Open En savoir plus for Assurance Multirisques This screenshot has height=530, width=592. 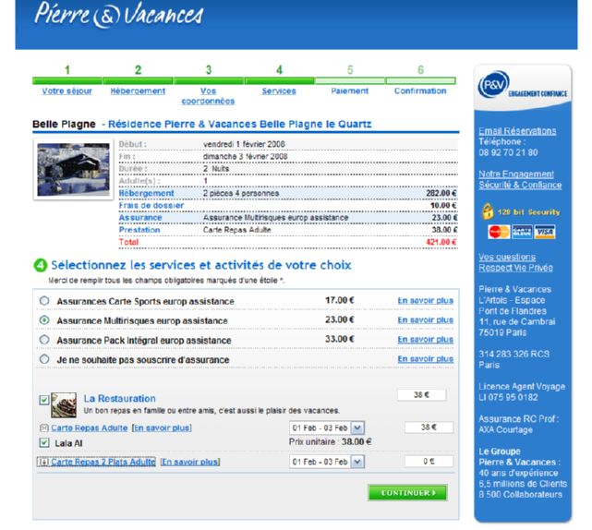click(426, 319)
